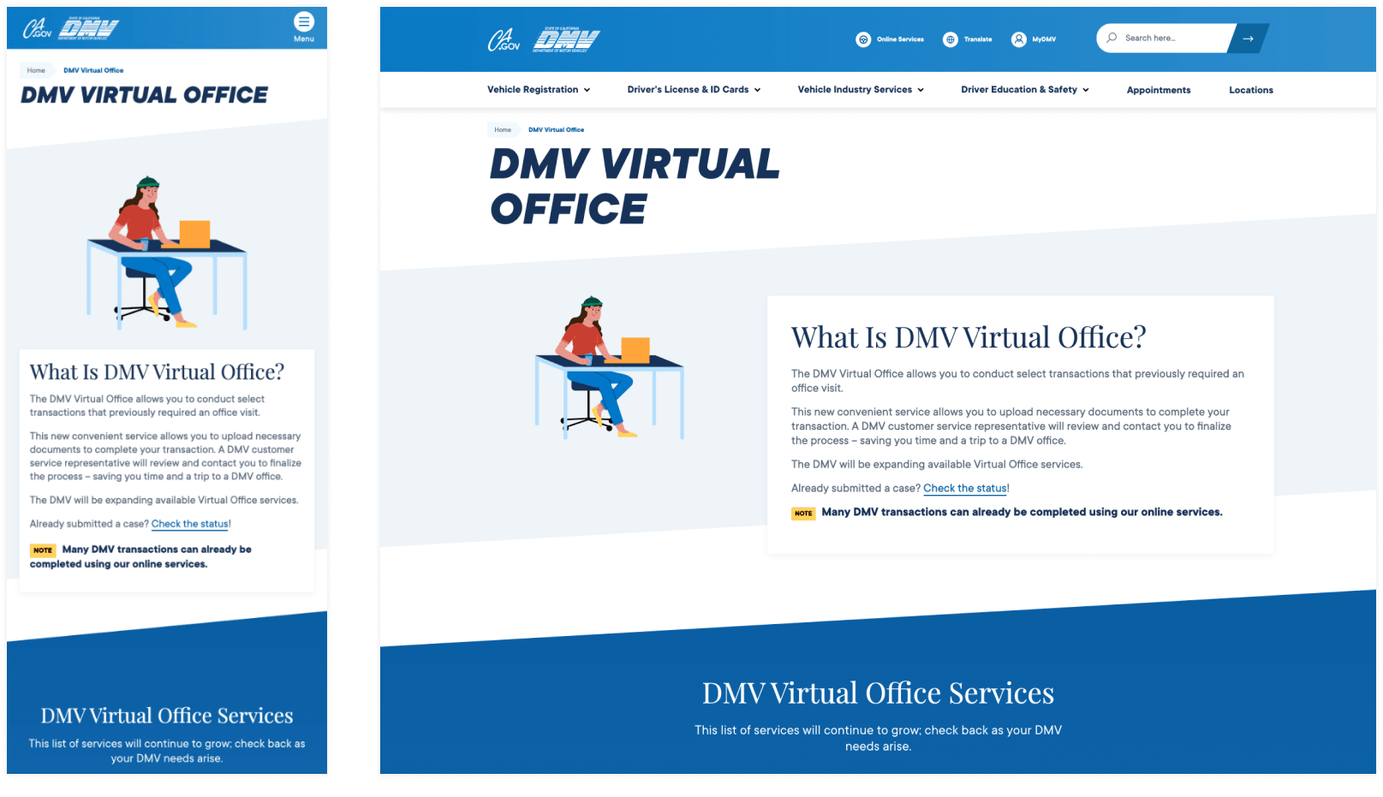Click the mobile heading 'What Is DMV Virtual Office?'
The height and width of the screenshot is (797, 1383).
pyautogui.click(x=157, y=372)
